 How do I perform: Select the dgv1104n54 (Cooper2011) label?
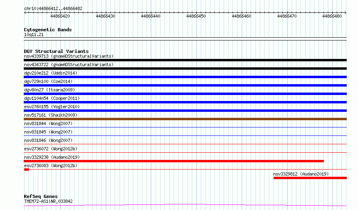coord(52,98)
